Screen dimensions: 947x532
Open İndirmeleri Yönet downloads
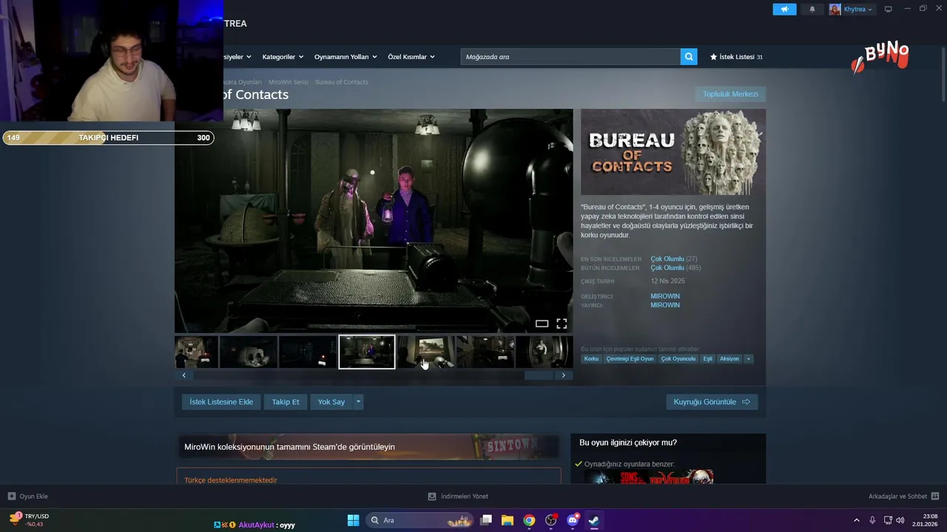click(x=458, y=497)
